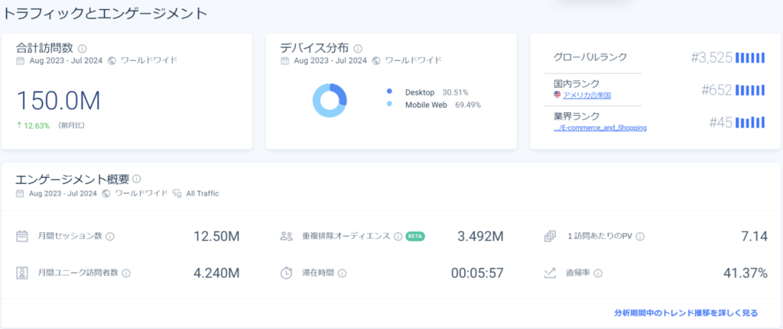The width and height of the screenshot is (783, 329).
Task: Click info icon next to 滞在時間
Action: tap(343, 273)
